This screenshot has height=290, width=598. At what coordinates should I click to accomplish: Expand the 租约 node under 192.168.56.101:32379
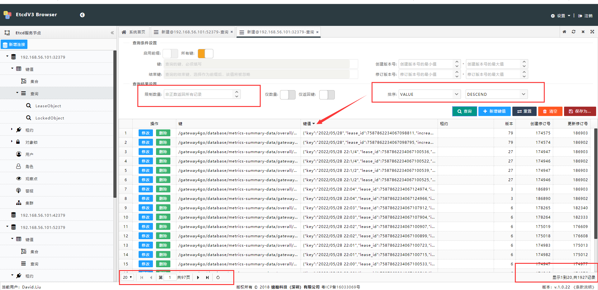coord(12,129)
